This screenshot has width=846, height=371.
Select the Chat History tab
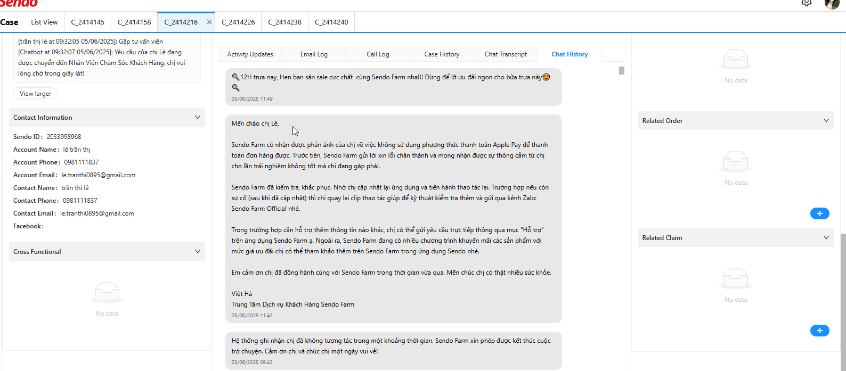(570, 54)
